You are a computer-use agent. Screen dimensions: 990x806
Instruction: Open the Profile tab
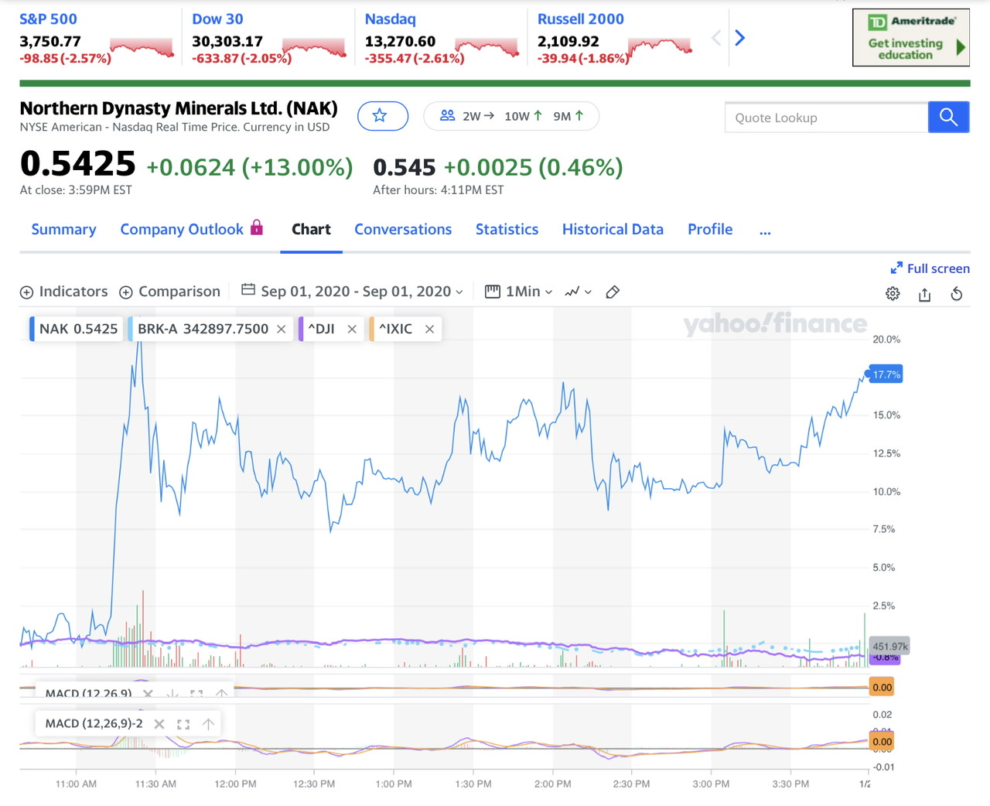tap(710, 230)
